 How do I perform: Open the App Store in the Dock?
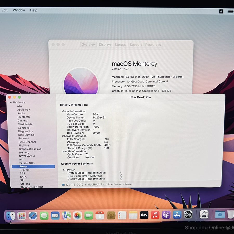point(177,215)
